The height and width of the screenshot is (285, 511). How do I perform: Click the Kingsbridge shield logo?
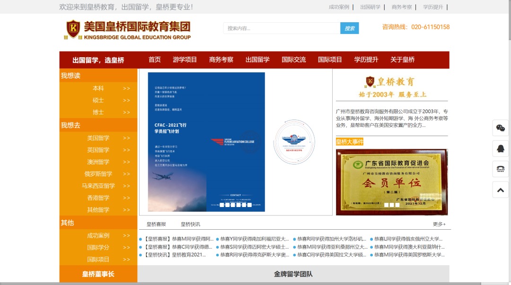(x=73, y=29)
